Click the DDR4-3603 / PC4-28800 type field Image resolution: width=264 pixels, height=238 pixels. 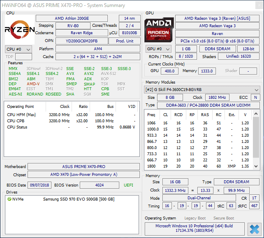coord(208,105)
